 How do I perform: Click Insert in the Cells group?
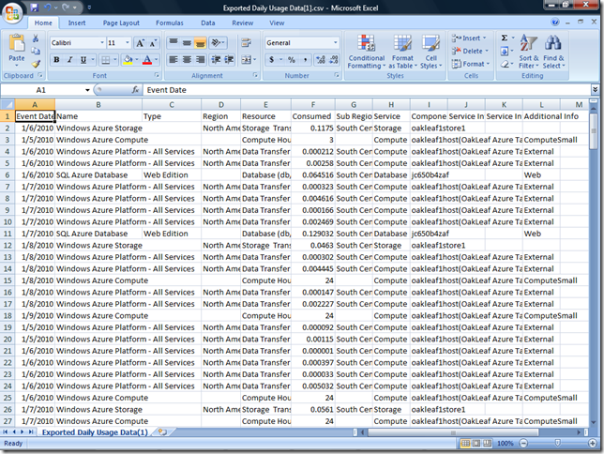(x=469, y=38)
